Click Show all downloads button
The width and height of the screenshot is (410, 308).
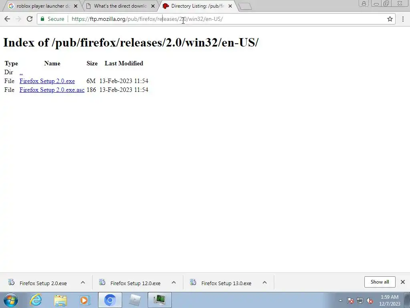380,282
